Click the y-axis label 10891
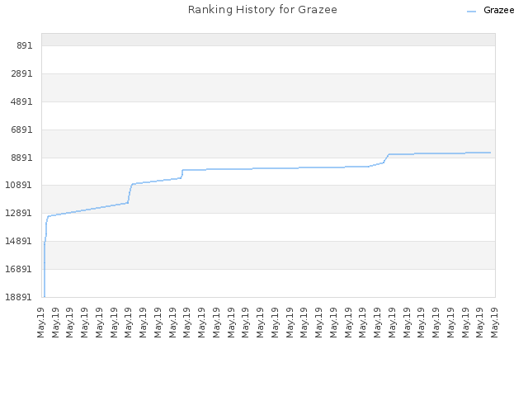The width and height of the screenshot is (528, 396). tap(19, 185)
